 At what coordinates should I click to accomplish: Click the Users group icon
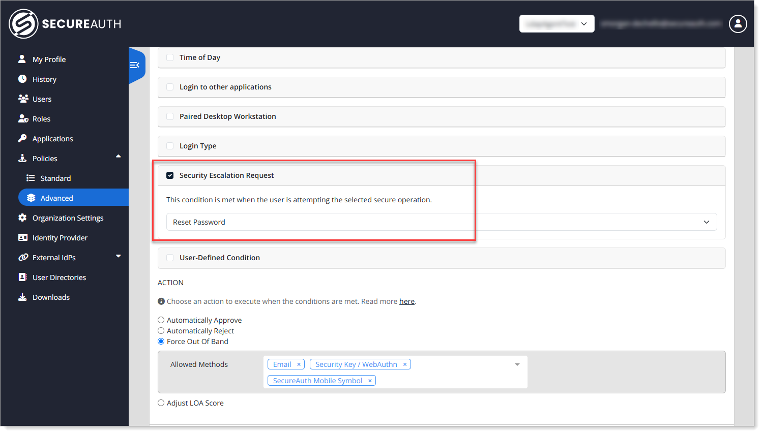click(23, 99)
